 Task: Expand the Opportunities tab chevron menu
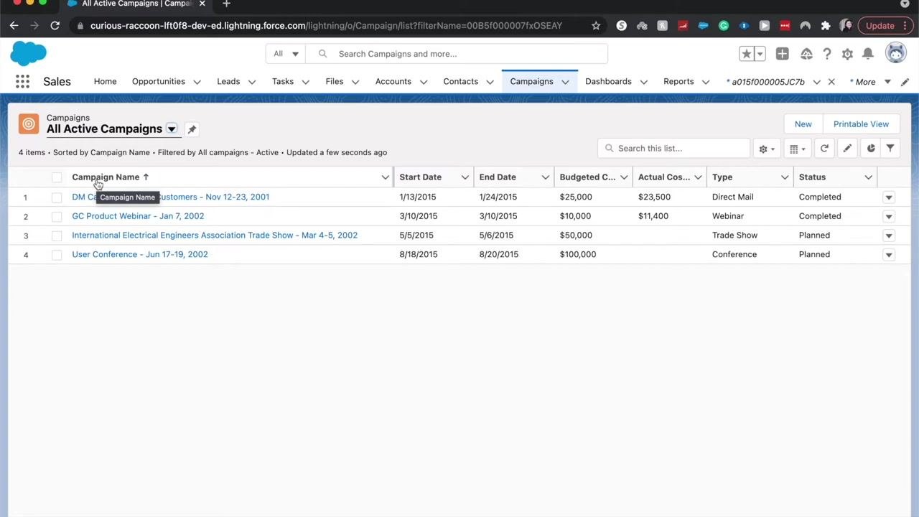[197, 82]
